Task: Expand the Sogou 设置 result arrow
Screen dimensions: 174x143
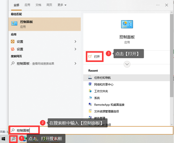Action: (75, 49)
